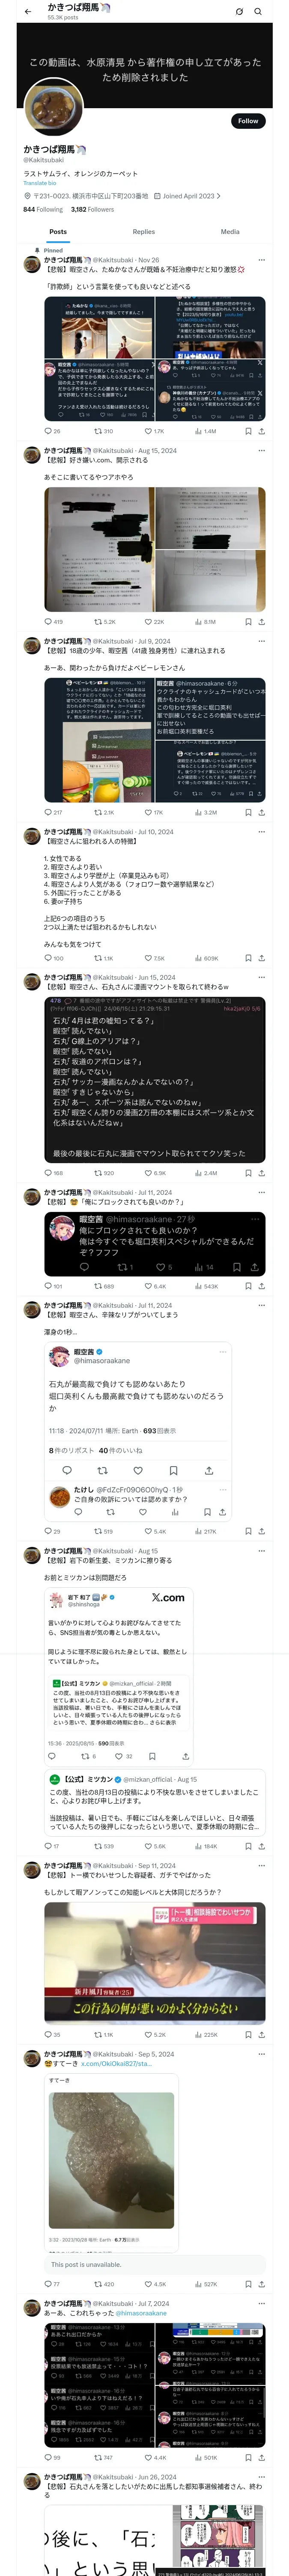Open more options on Jul 10, 2024 post
This screenshot has width=289, height=2576.
click(261, 832)
